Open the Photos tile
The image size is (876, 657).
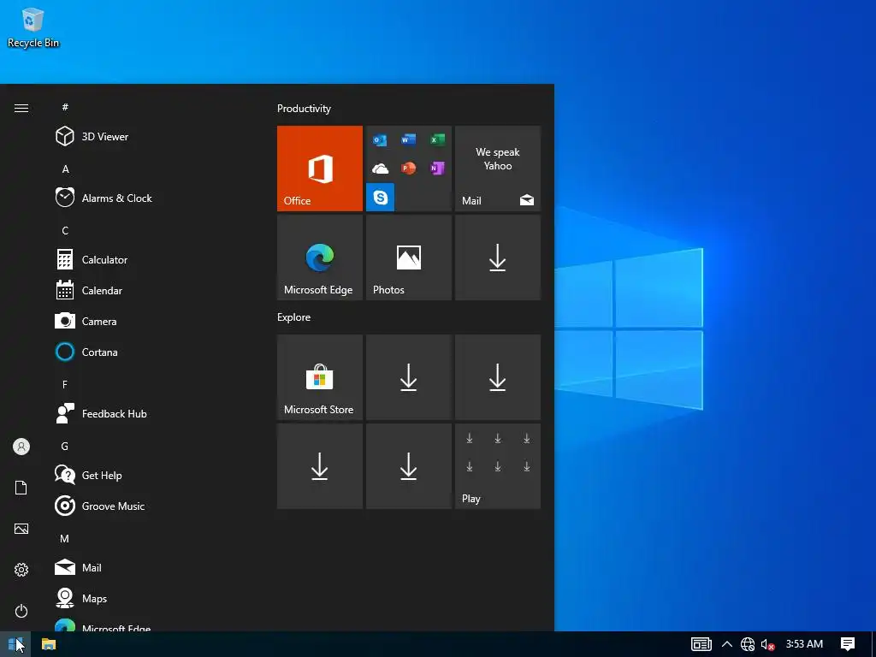(408, 257)
